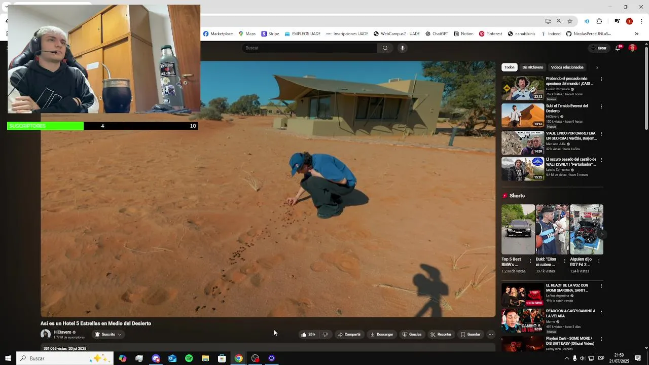649x365 pixels.
Task: Open the Stripe bookmark
Action: point(270,34)
